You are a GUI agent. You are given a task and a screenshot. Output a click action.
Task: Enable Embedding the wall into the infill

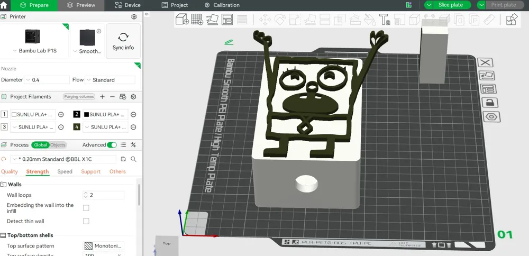86,208
